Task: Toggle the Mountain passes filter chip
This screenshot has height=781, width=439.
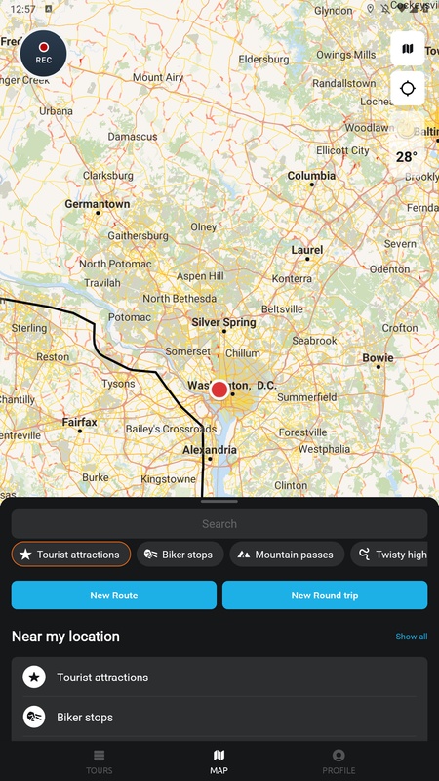Action: pos(287,555)
